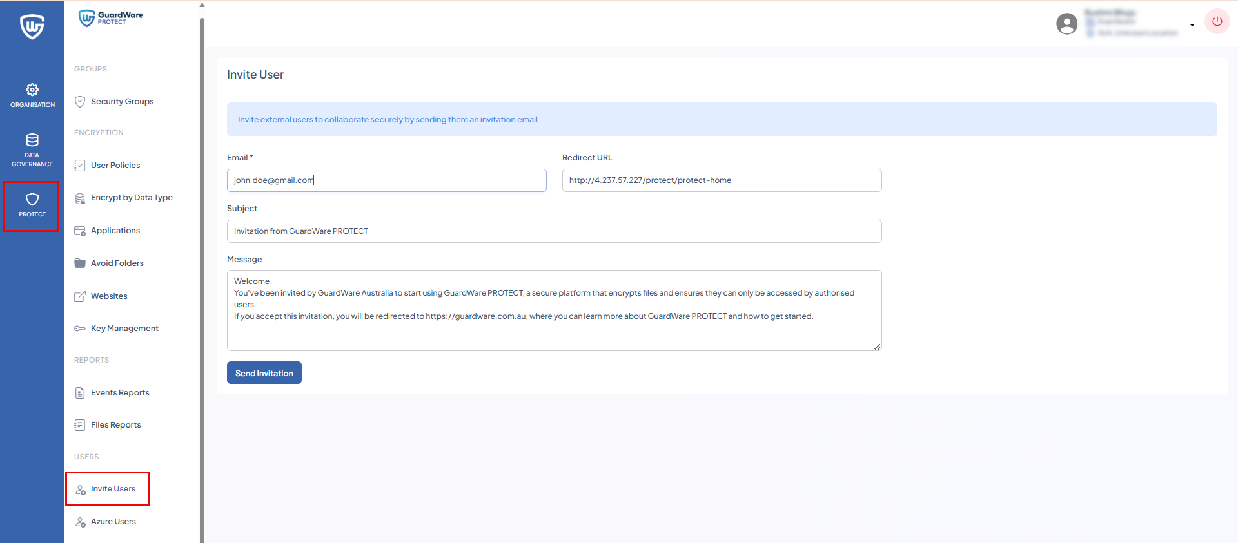Open the user profile avatar icon

(x=1066, y=24)
